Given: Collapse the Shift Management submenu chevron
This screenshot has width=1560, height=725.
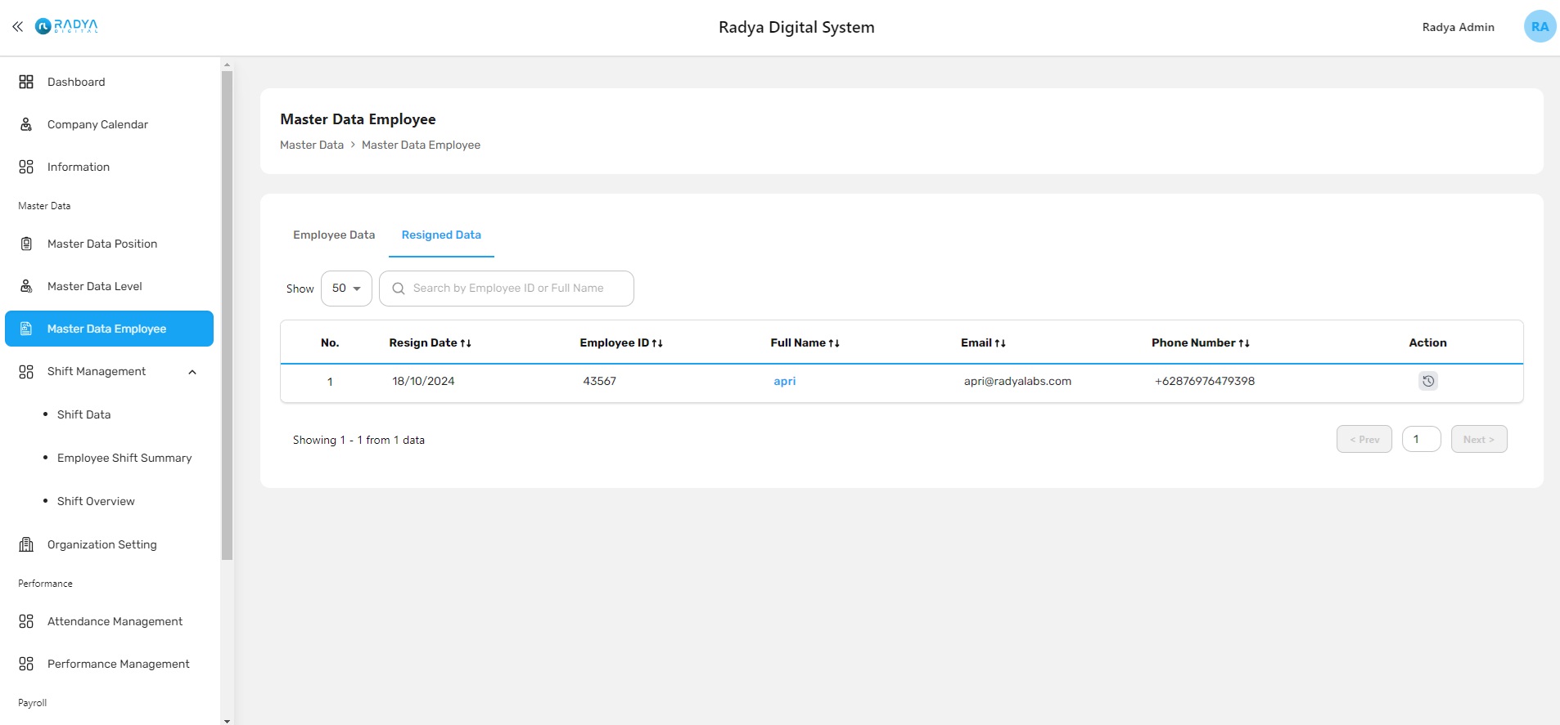Looking at the screenshot, I should coord(192,372).
